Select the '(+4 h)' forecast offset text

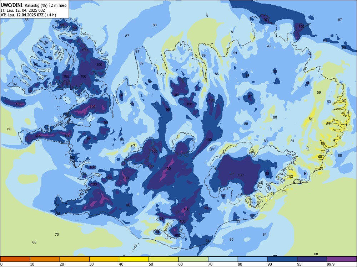[x=50, y=15]
